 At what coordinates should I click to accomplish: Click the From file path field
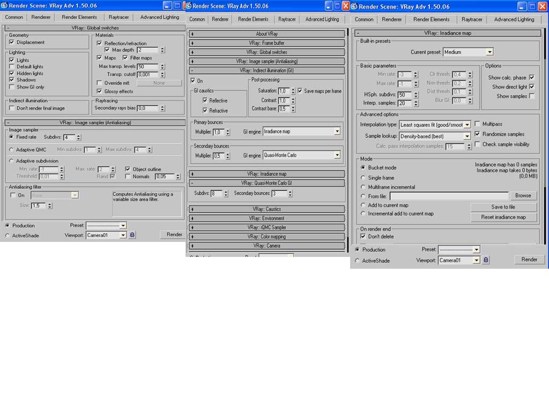[x=449, y=196]
